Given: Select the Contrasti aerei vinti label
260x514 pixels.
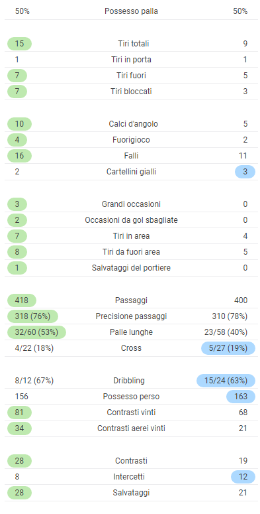Looking at the screenshot, I should tap(131, 428).
